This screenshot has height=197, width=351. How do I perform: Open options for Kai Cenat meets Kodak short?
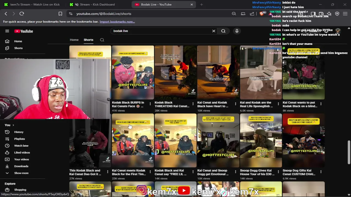coord(150,172)
